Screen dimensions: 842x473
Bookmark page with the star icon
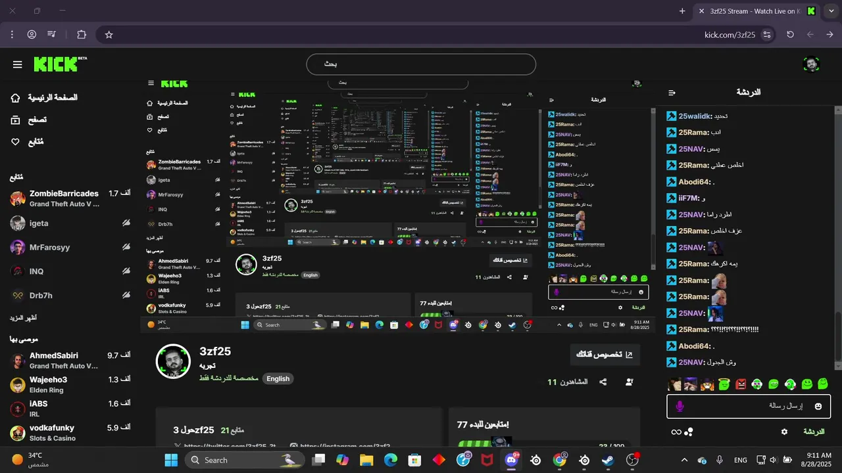(x=109, y=34)
